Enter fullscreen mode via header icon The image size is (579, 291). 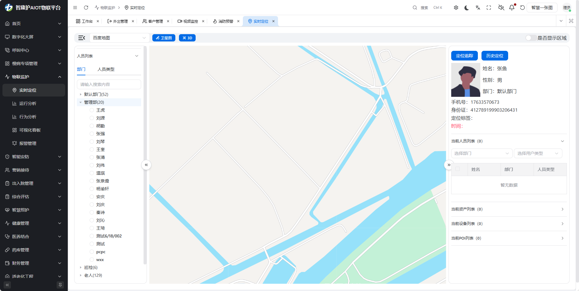(x=489, y=8)
